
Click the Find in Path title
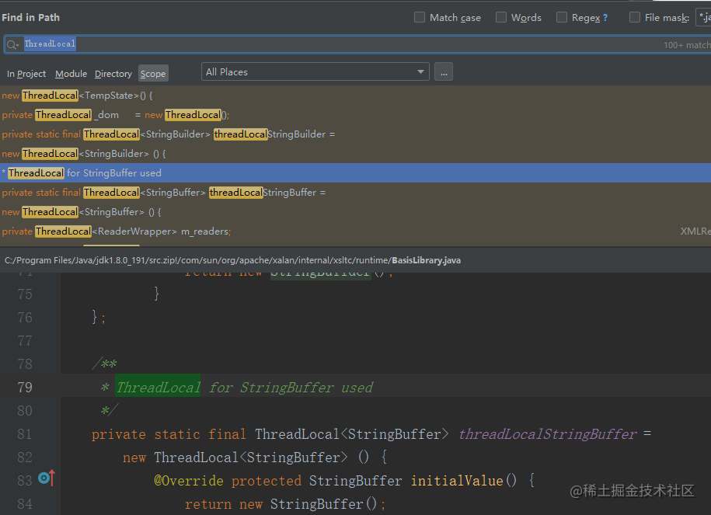coord(31,18)
